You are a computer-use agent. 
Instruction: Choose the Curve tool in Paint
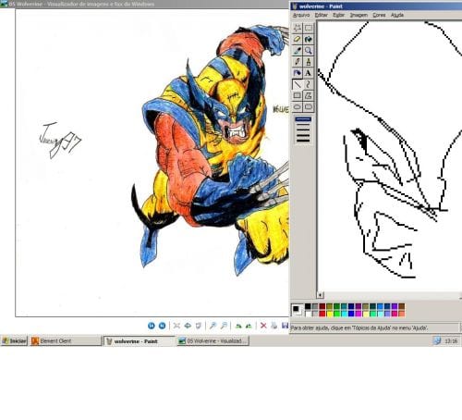(x=309, y=84)
